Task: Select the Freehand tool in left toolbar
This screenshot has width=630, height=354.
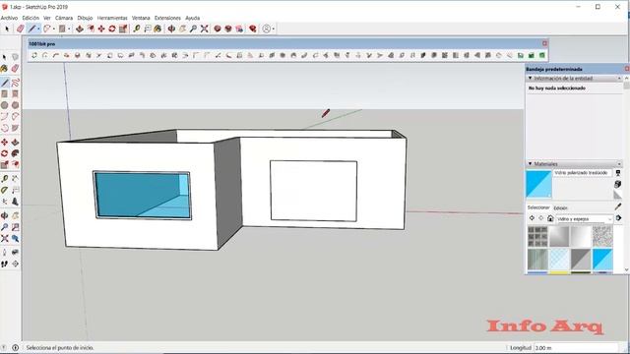Action: pos(15,83)
